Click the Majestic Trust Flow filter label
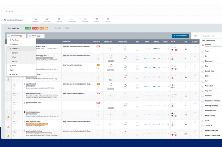The image size is (222, 147). pos(211,130)
